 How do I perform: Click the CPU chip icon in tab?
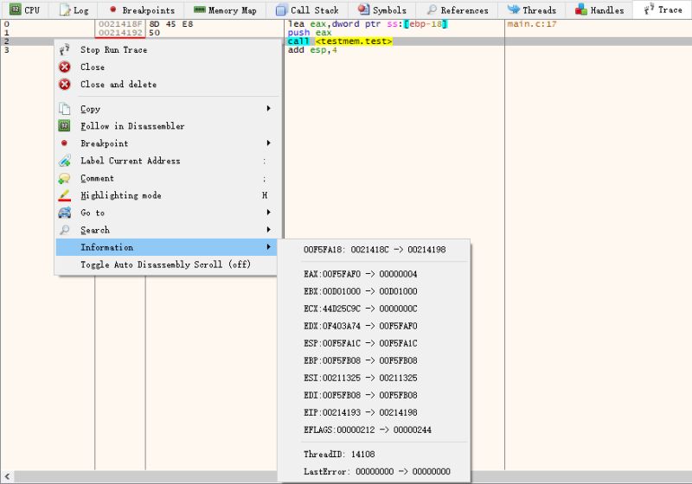click(15, 10)
